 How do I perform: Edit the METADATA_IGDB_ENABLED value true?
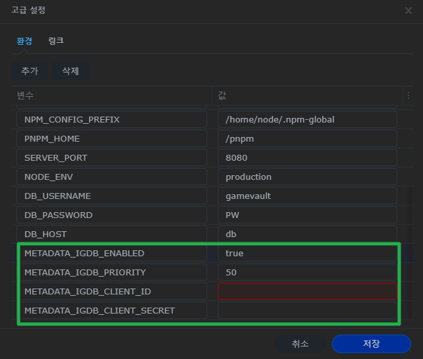point(307,253)
